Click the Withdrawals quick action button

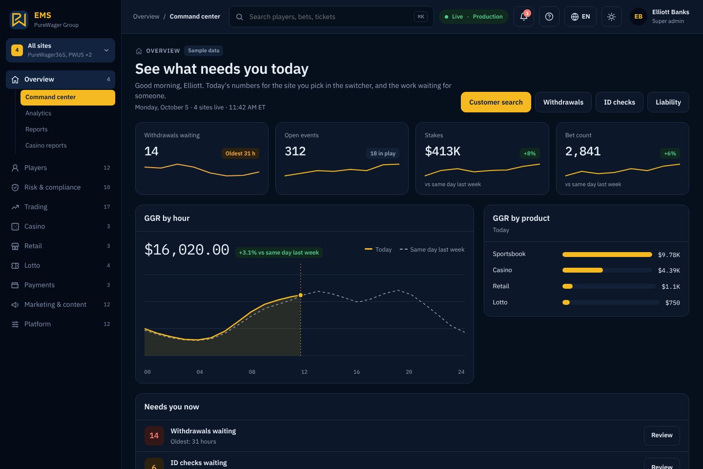pos(563,102)
